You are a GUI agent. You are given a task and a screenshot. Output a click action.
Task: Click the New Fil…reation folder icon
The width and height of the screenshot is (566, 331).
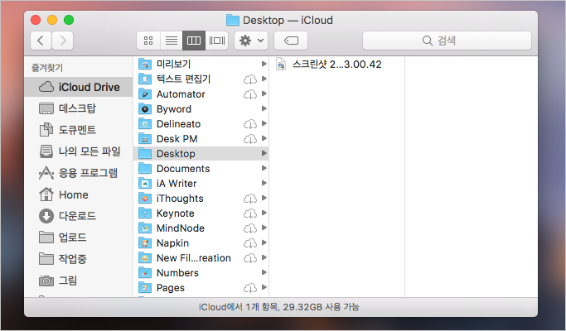click(145, 258)
